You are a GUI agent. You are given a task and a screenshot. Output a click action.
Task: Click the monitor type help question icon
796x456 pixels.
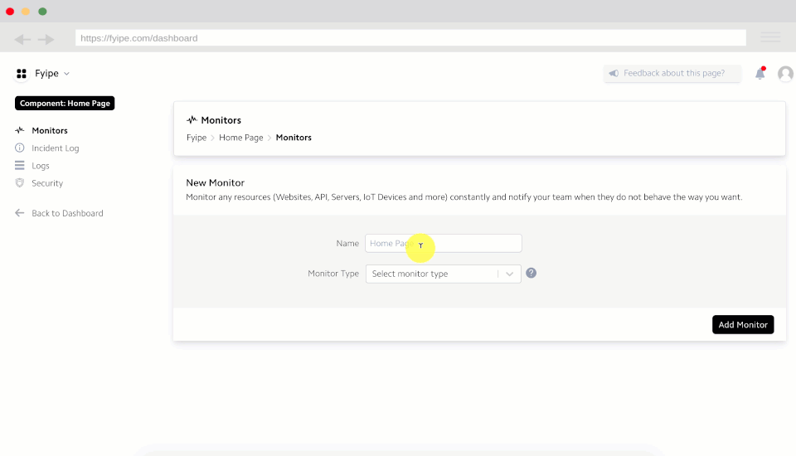pos(531,274)
